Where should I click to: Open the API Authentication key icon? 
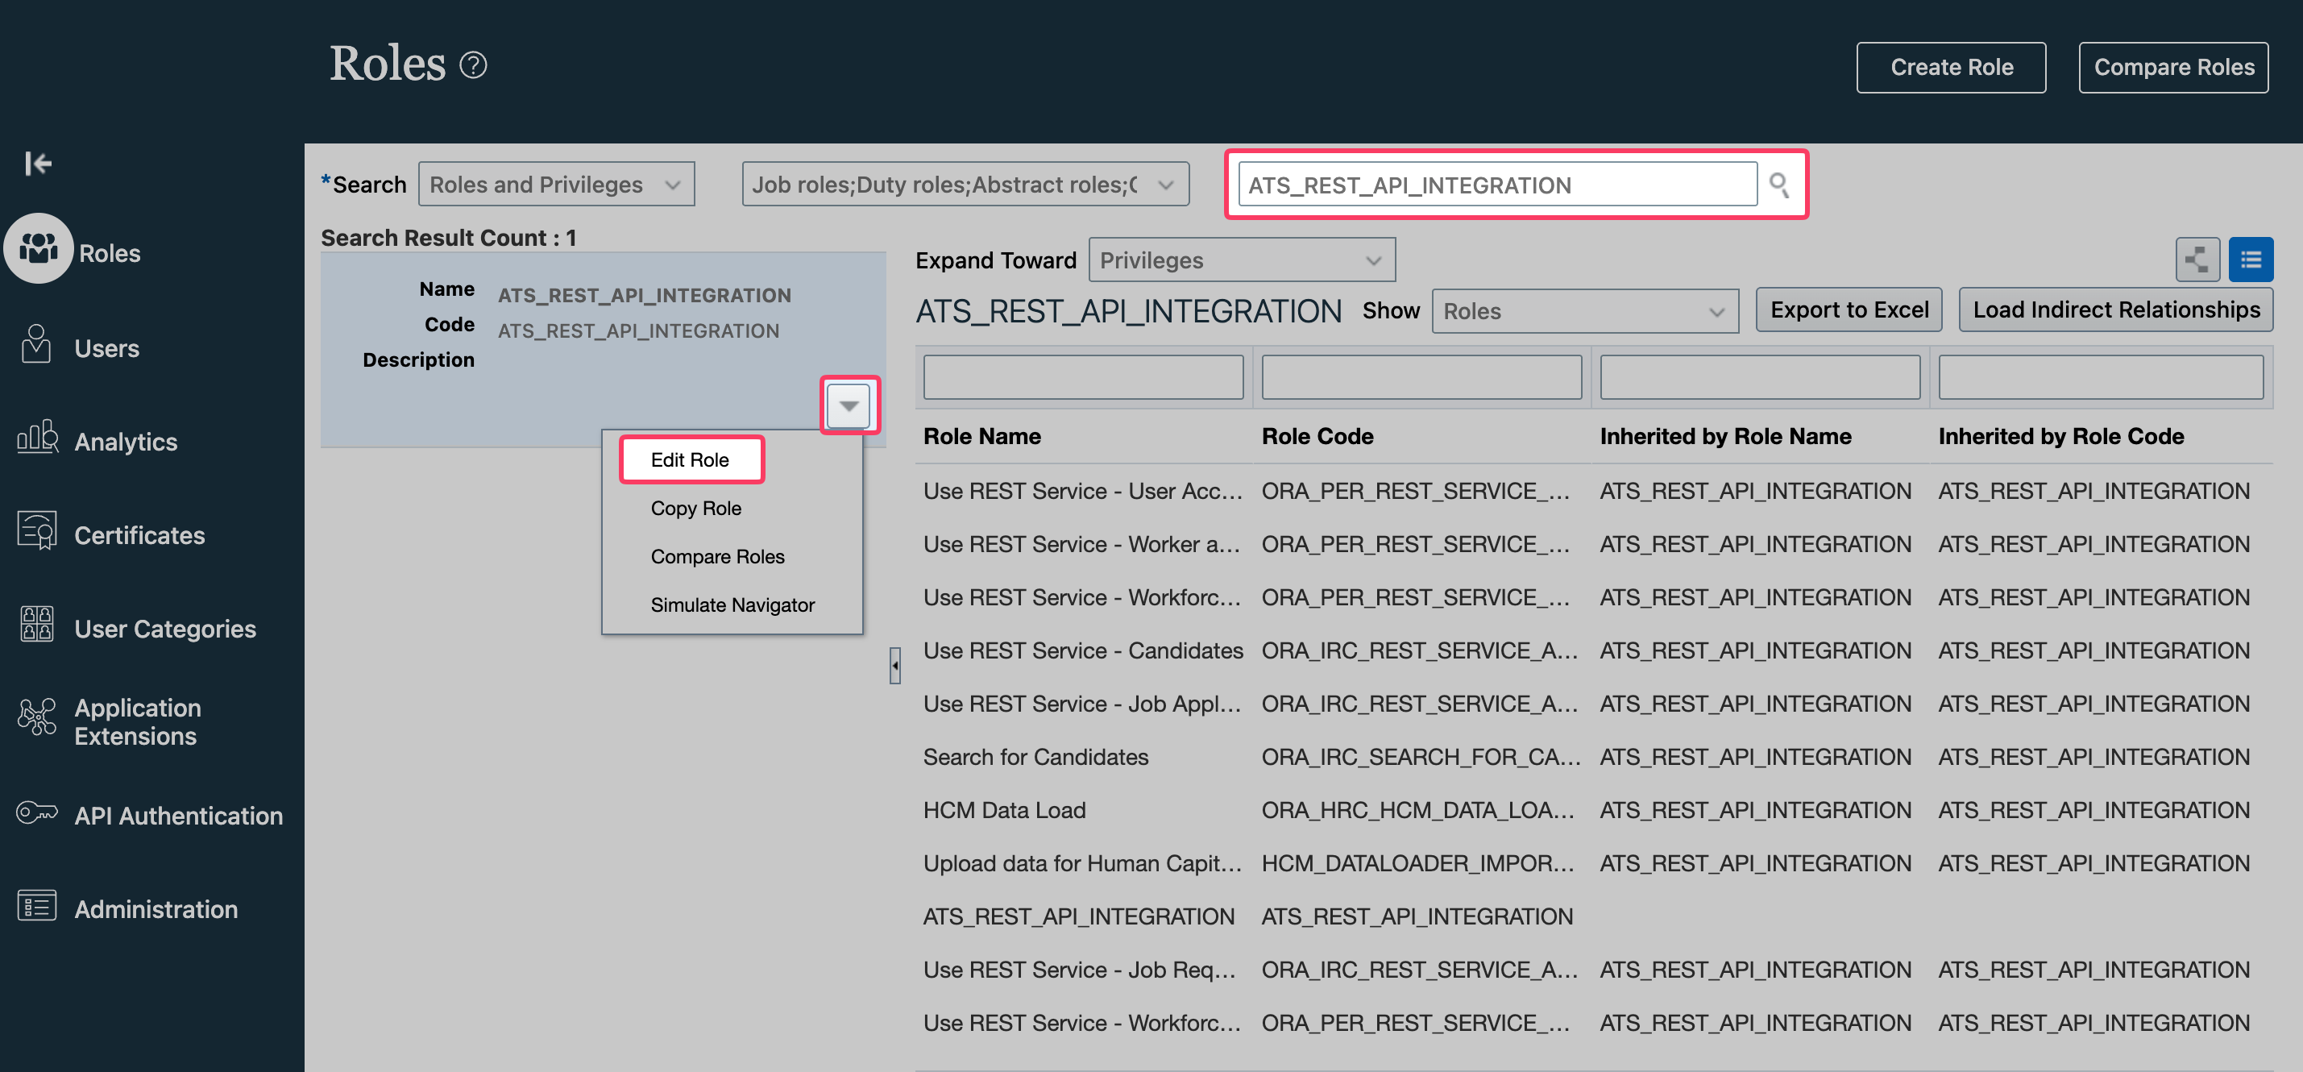tap(36, 812)
